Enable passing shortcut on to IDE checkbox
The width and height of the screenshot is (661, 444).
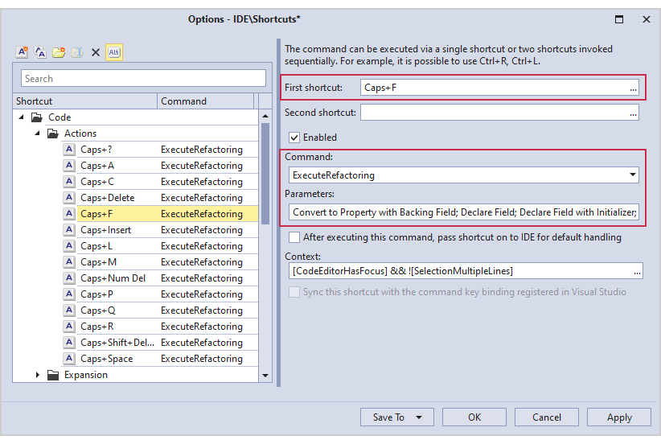tap(294, 237)
